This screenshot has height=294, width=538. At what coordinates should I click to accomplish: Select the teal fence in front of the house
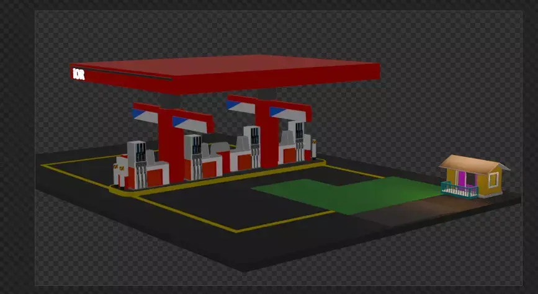tap(459, 190)
